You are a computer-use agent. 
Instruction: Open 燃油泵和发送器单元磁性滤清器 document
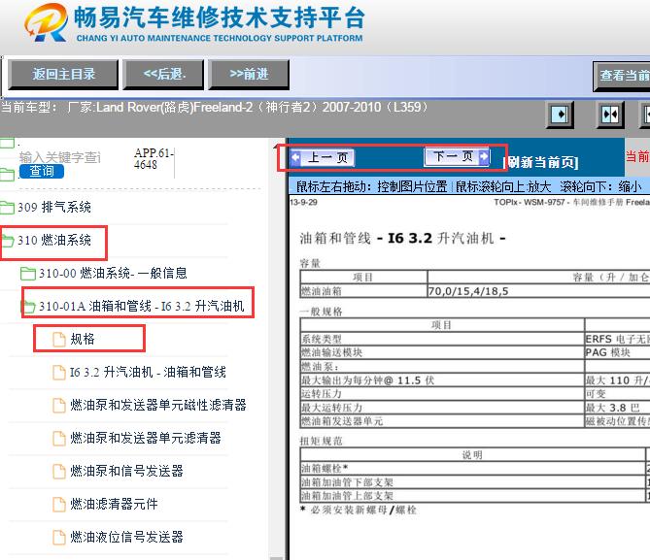click(158, 405)
